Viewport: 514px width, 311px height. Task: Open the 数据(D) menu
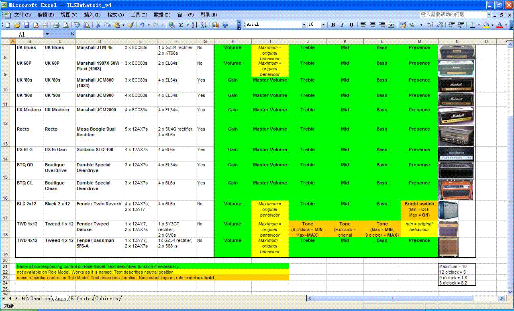(x=162, y=15)
